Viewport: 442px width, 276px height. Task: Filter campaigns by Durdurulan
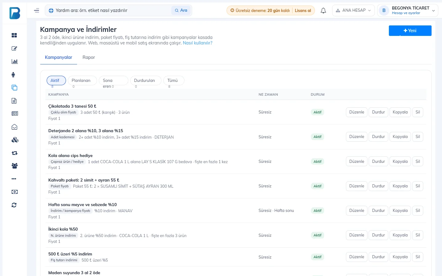(145, 80)
